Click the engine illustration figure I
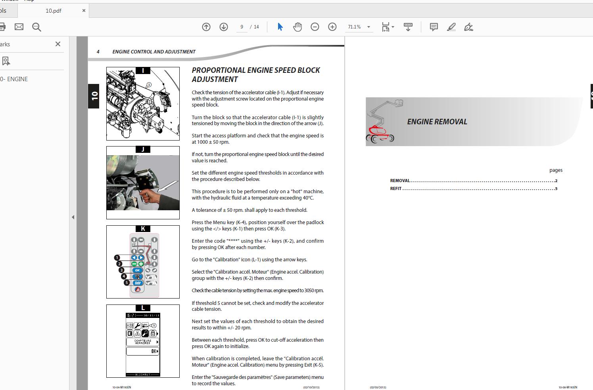This screenshot has width=593, height=390. click(143, 104)
